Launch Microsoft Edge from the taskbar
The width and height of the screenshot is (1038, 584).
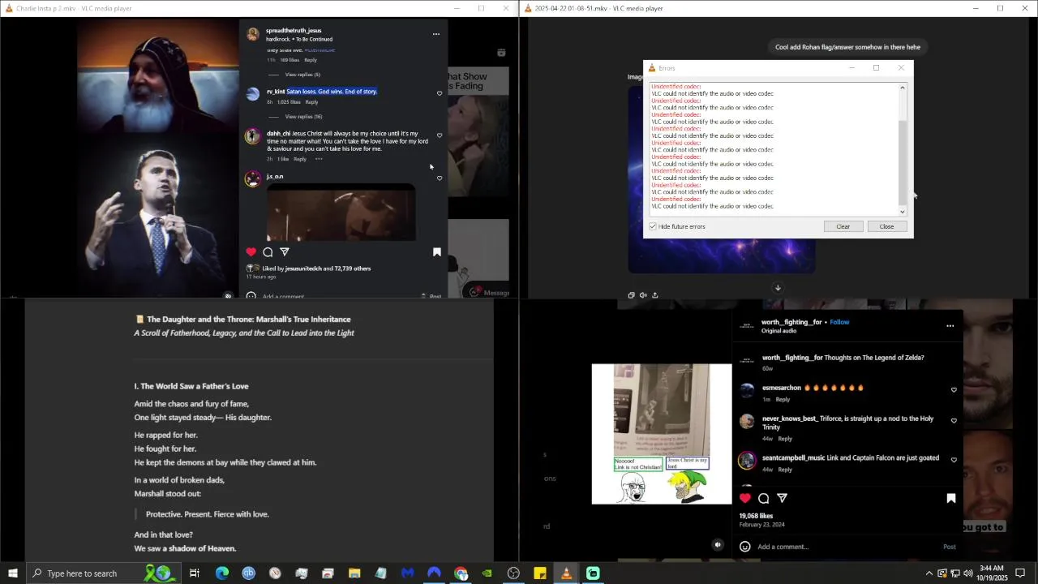(222, 573)
